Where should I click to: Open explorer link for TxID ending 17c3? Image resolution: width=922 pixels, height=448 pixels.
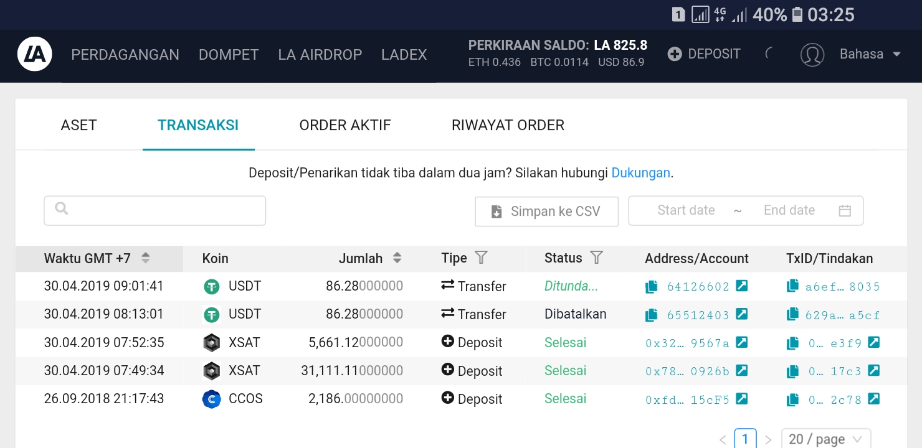point(874,370)
